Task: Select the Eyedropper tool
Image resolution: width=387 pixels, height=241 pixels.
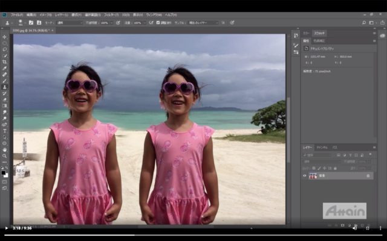Action: point(4,68)
